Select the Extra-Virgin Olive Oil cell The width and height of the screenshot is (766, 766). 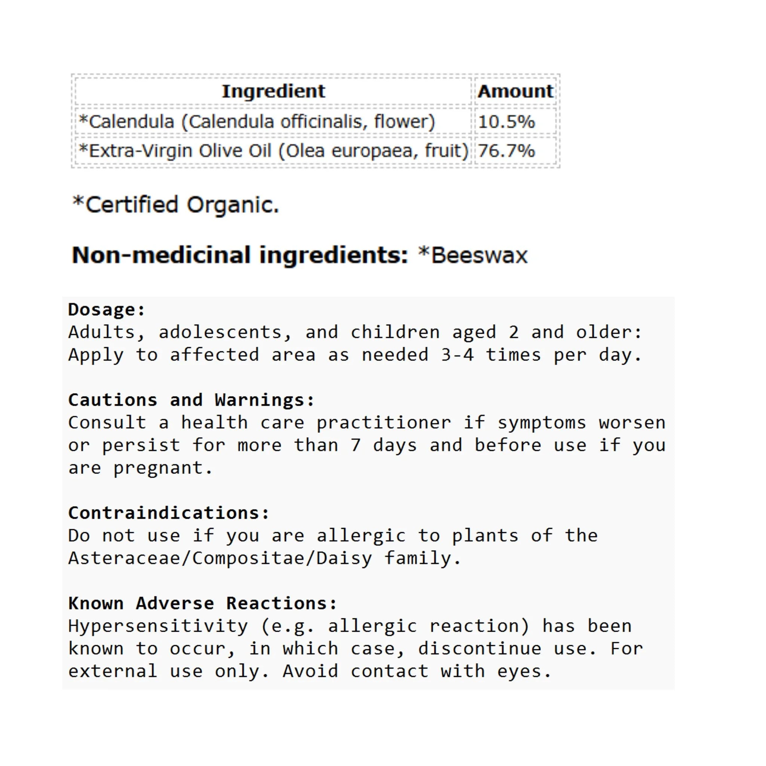(273, 151)
